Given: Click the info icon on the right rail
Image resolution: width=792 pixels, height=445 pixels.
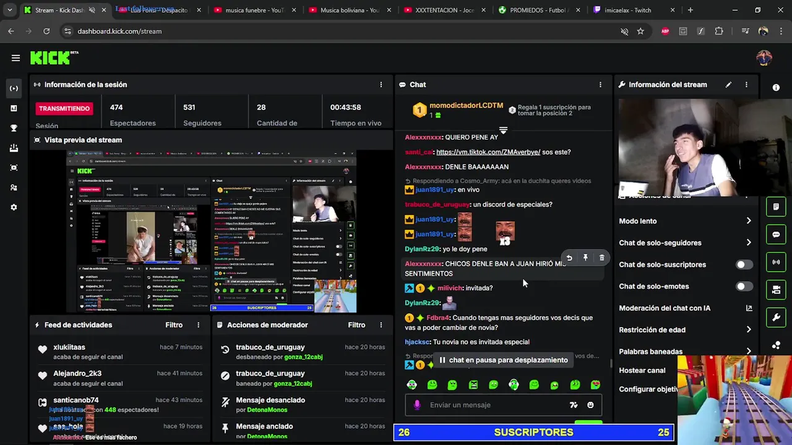Looking at the screenshot, I should [x=776, y=88].
